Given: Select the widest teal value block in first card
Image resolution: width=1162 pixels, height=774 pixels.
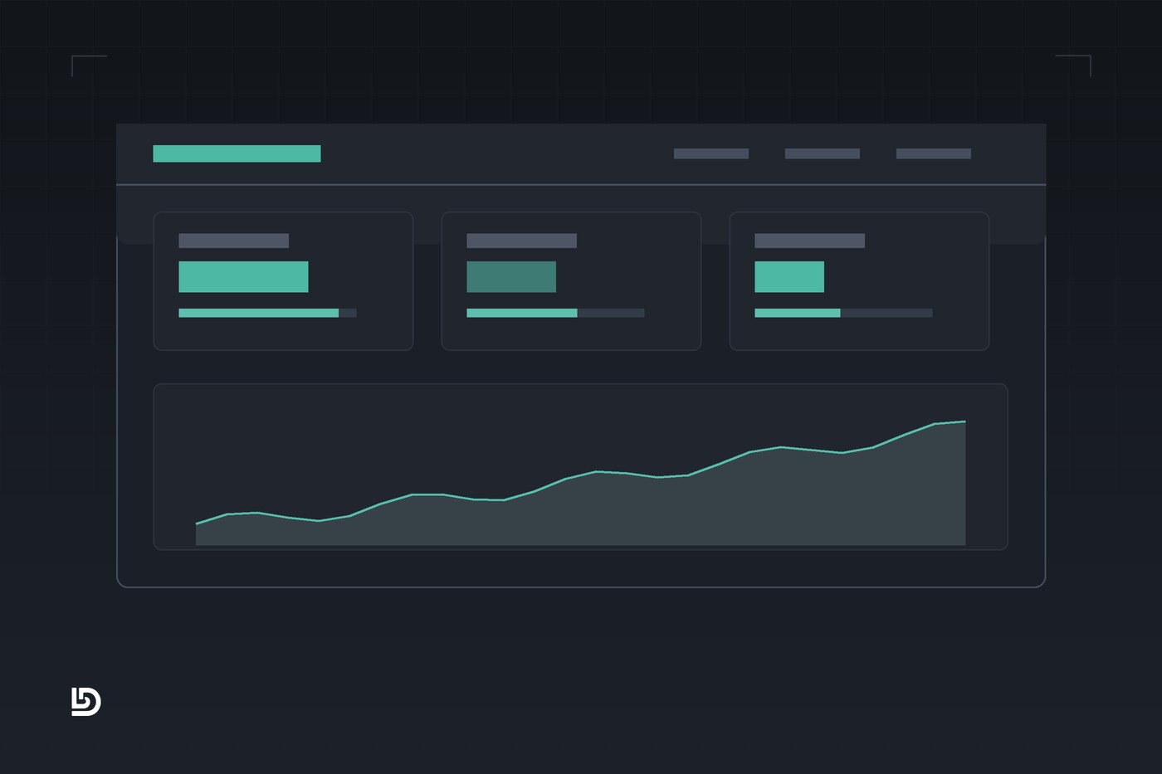Looking at the screenshot, I should [243, 277].
